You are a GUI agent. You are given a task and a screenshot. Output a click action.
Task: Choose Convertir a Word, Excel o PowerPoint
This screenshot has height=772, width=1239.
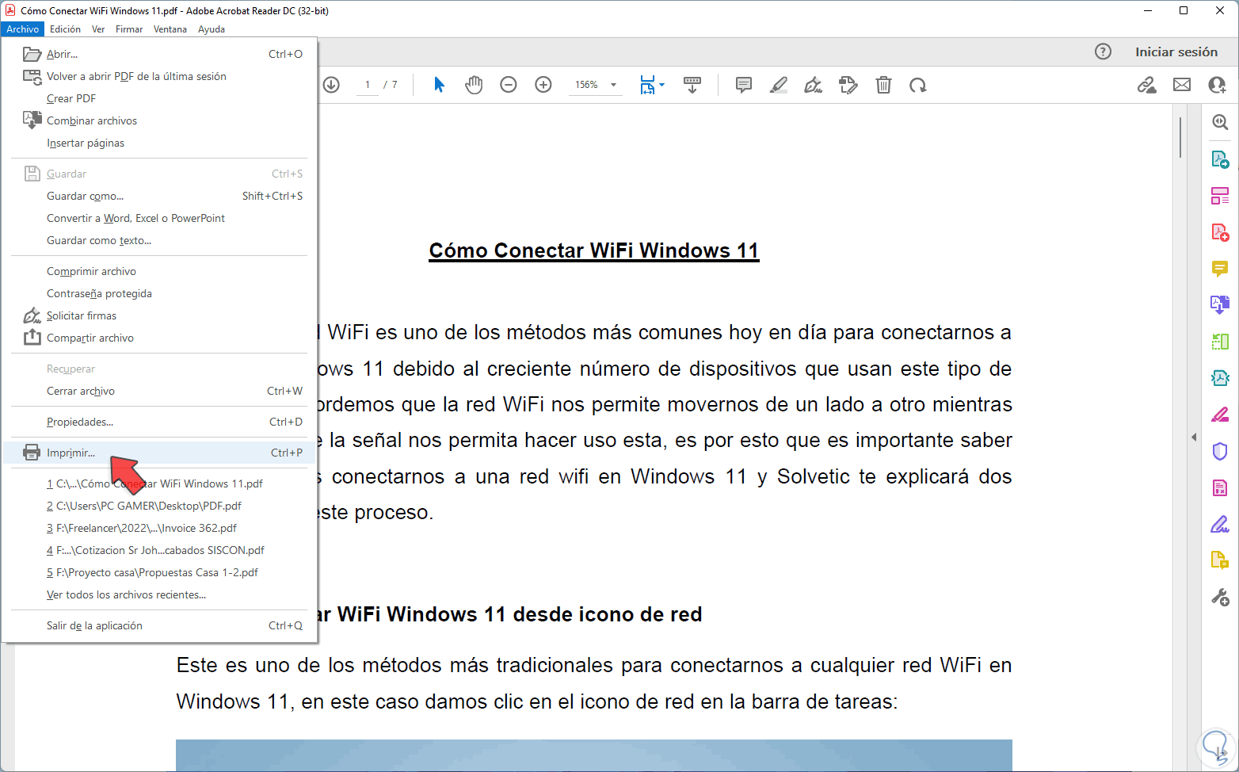tap(159, 218)
